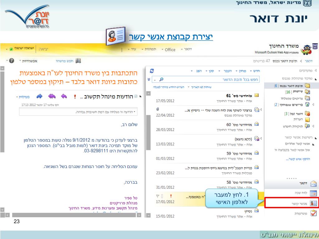The image size is (319, 239).
Task: Click the message list scroll-down arrow
Action: pyautogui.click(x=149, y=215)
